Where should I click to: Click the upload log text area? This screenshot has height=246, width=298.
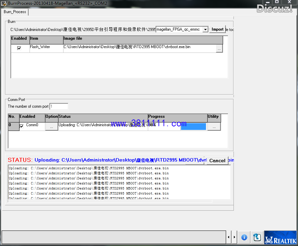pos(119,182)
